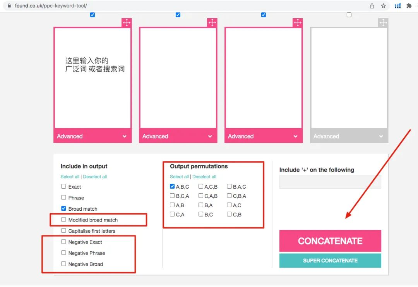Image resolution: width=418 pixels, height=287 pixels.
Task: Click Deselect all under Output permutations
Action: 204,177
